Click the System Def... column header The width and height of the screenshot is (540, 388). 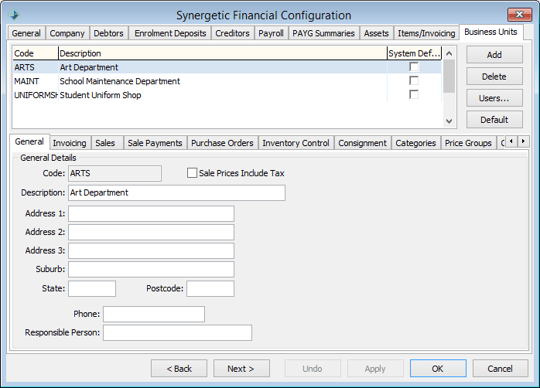coord(415,53)
